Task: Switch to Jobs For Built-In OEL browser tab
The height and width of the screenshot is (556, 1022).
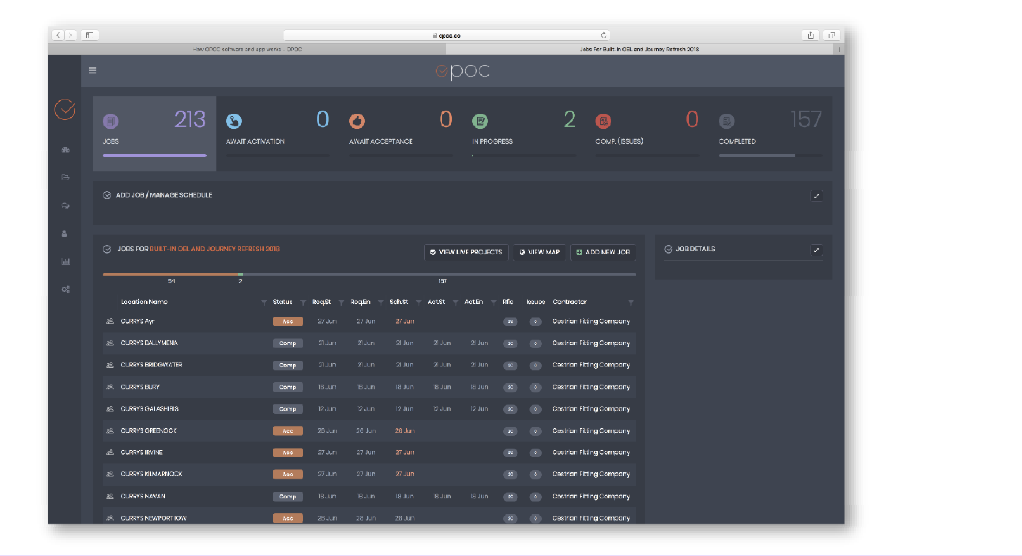Action: 640,49
